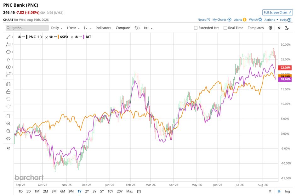Open chart settings gear
Image resolution: width=296 pixels, height=196 pixels.
coord(270,28)
